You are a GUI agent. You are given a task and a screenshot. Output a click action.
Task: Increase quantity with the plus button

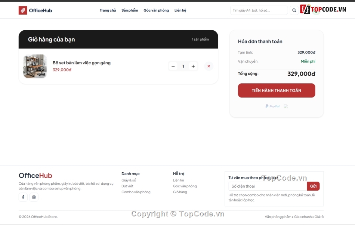[x=193, y=66]
